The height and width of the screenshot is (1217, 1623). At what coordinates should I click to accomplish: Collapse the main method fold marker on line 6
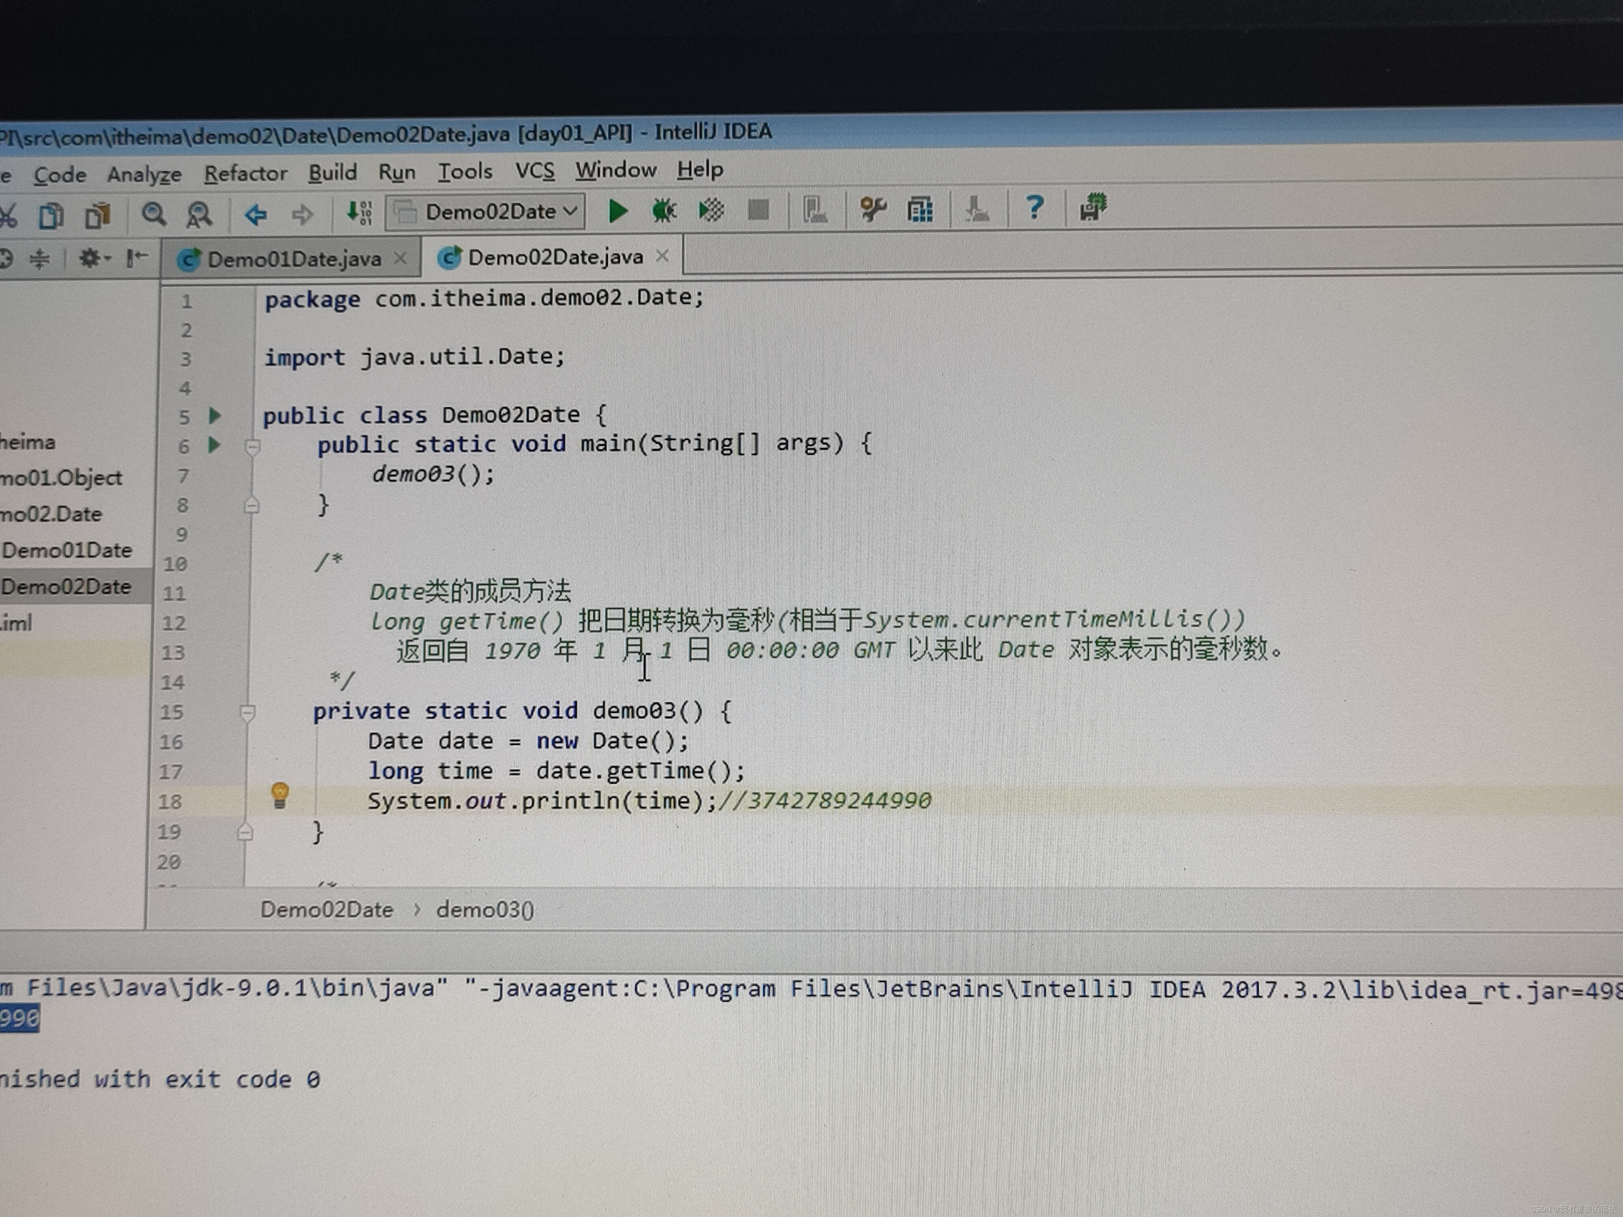click(x=252, y=447)
